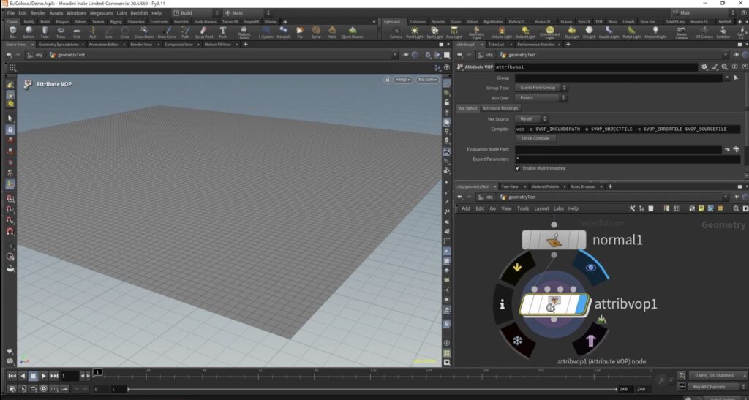Open the Windows menu

pos(76,13)
